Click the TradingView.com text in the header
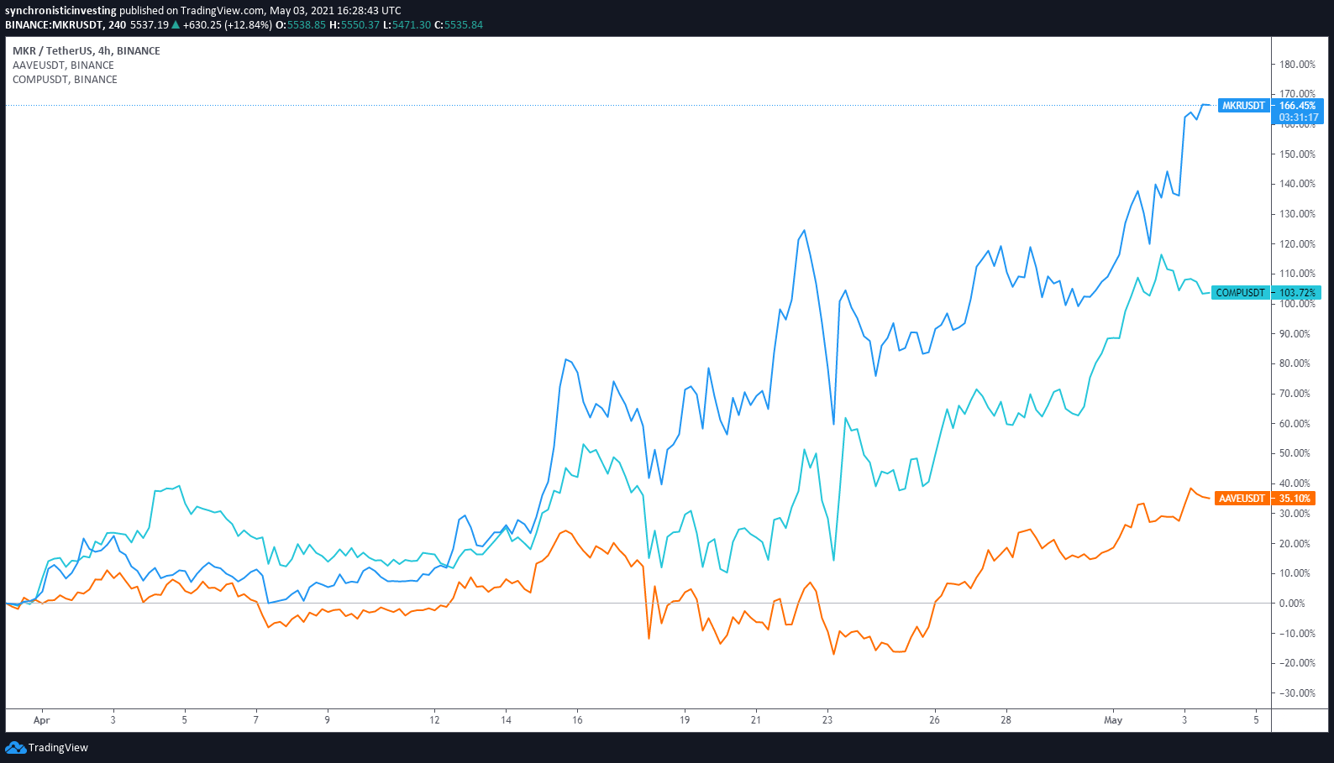1334x763 pixels. 222,11
